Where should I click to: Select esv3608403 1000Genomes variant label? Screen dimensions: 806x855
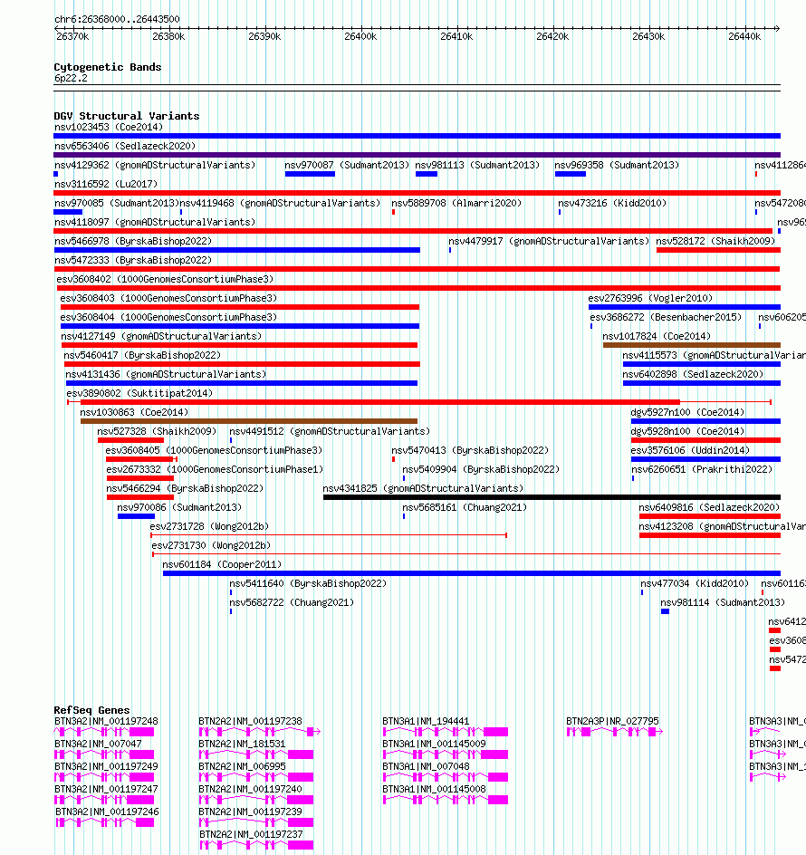(168, 298)
